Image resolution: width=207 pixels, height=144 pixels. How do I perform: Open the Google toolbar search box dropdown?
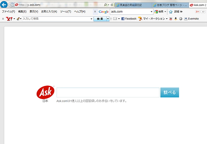coord(151,12)
